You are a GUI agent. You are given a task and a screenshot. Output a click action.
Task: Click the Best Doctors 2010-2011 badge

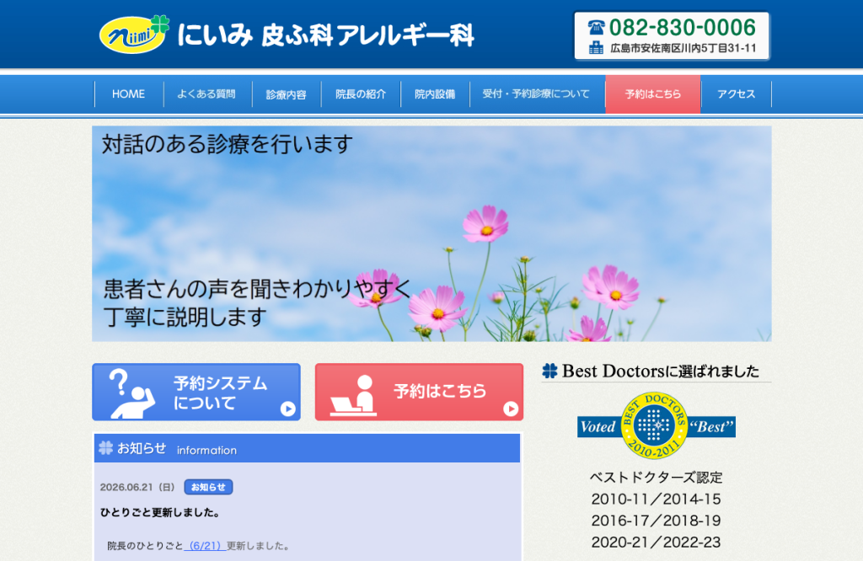656,425
